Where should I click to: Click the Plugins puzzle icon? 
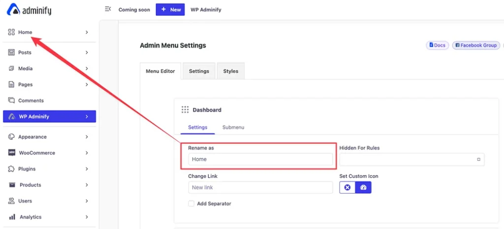12,169
